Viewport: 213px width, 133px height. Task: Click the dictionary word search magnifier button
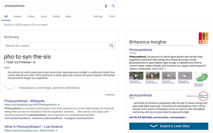point(112,46)
